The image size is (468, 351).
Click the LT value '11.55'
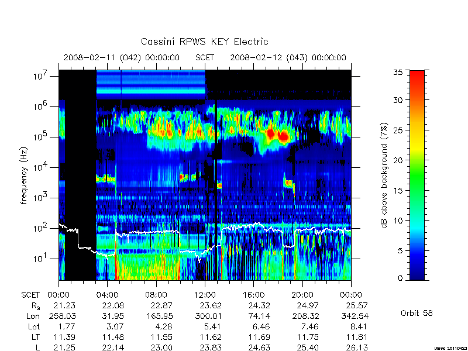(x=162, y=338)
